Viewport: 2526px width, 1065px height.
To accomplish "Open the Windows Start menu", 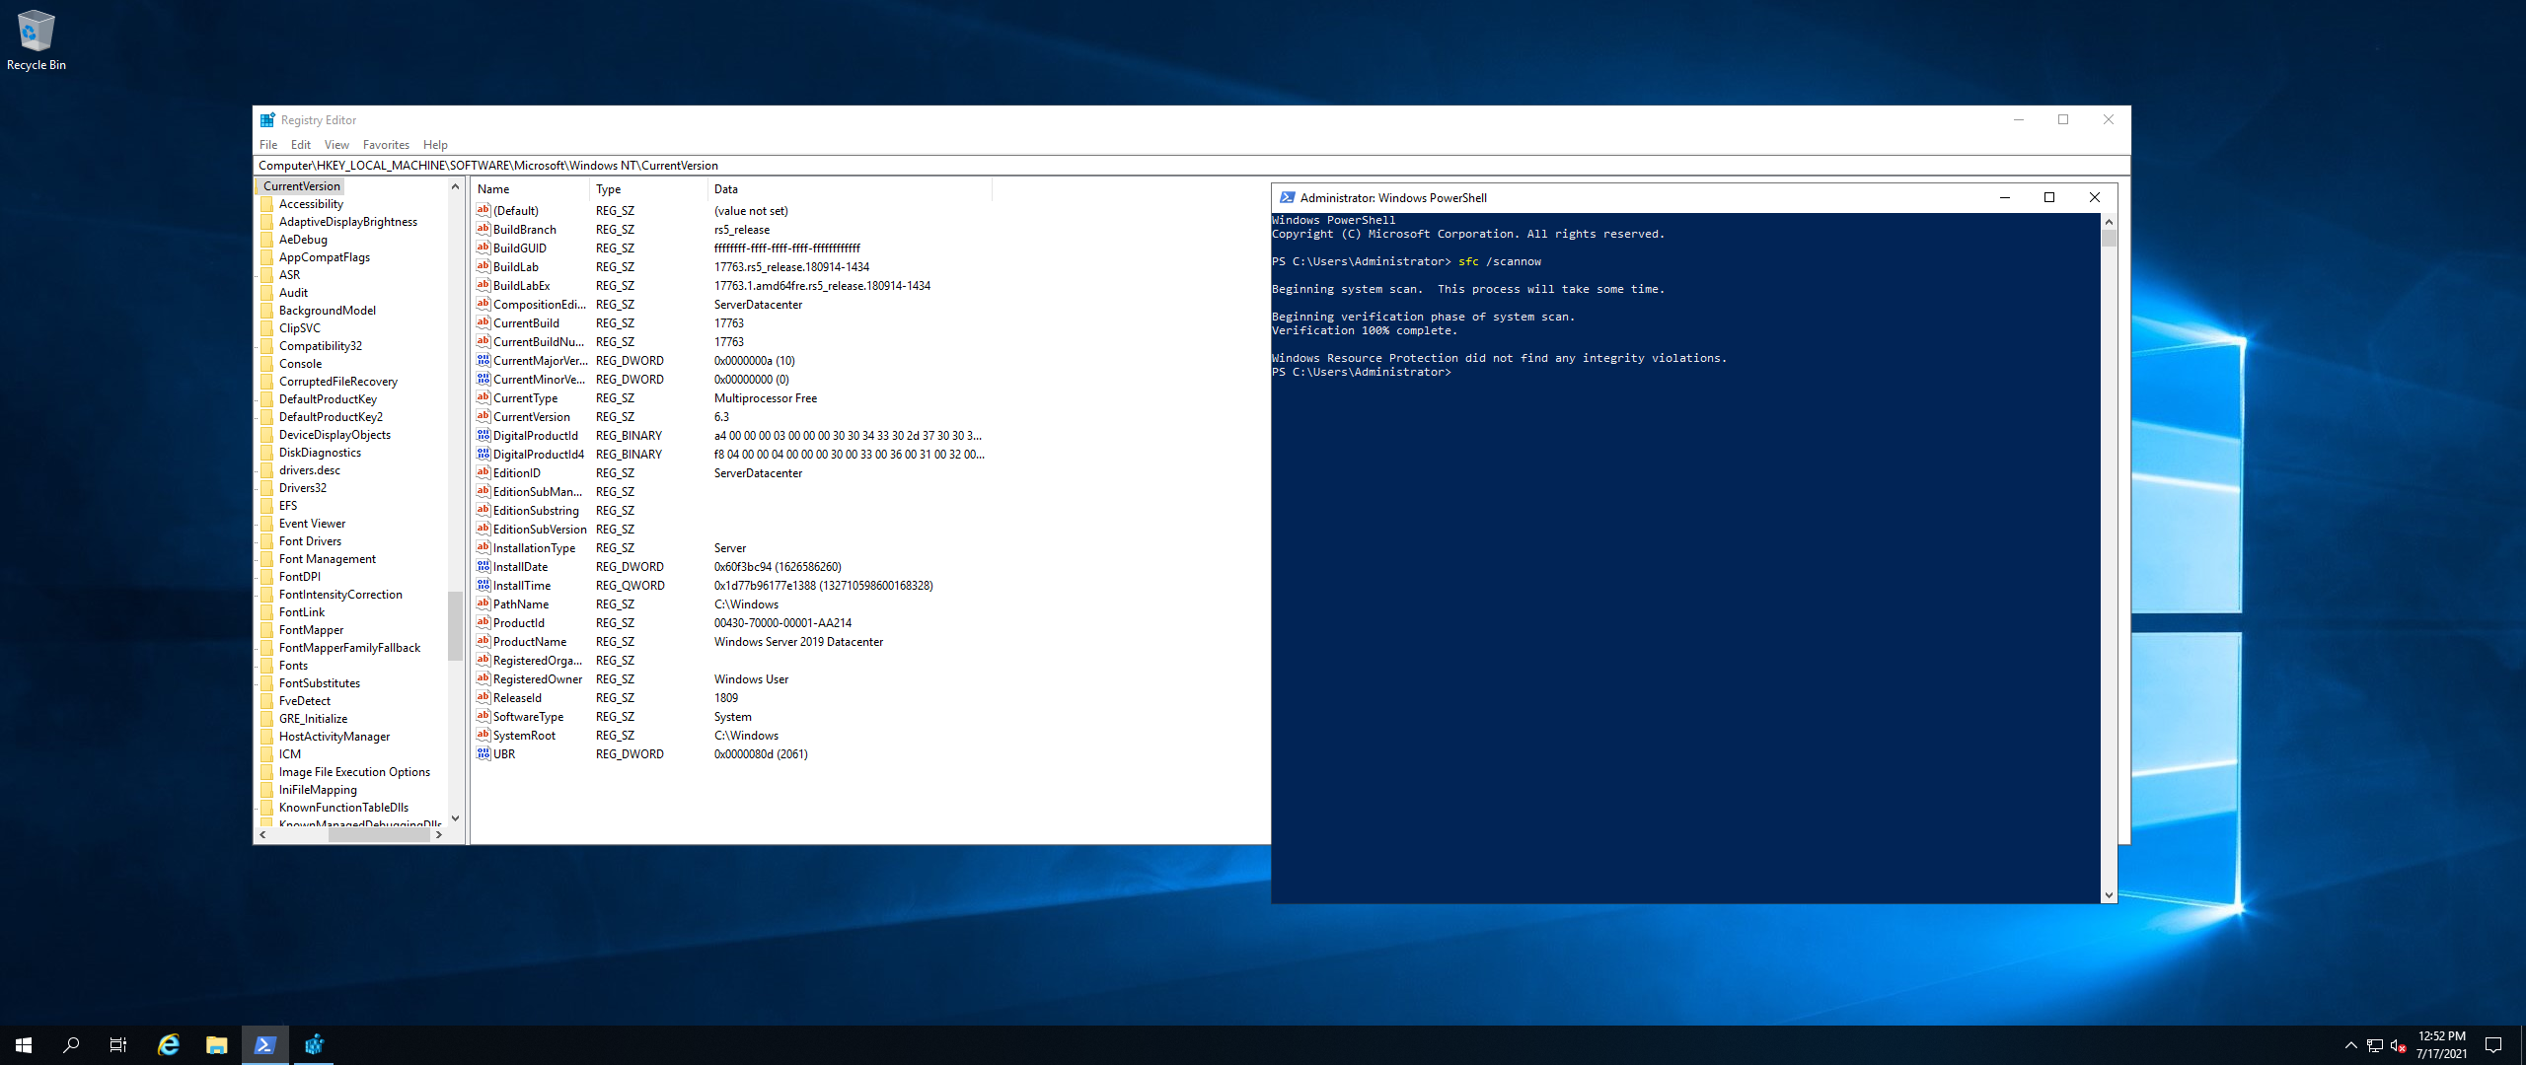I will (24, 1045).
